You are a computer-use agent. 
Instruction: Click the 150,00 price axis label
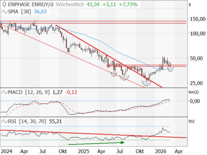pyautogui.click(x=198, y=19)
